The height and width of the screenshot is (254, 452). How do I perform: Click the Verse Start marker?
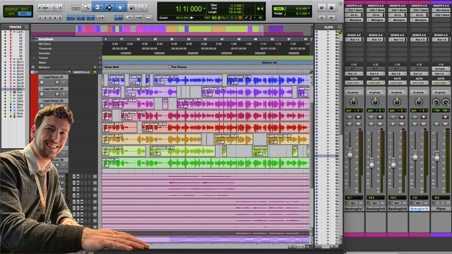(x=111, y=67)
